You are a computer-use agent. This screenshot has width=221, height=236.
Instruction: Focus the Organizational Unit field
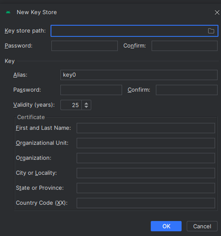click(x=146, y=143)
